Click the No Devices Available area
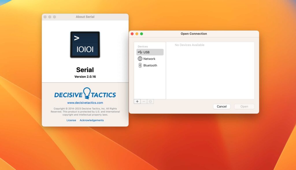Viewport: 296px width, 170px height. 190,45
